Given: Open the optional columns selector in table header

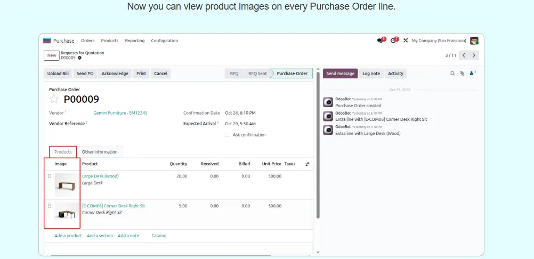Looking at the screenshot, I should 307,164.
